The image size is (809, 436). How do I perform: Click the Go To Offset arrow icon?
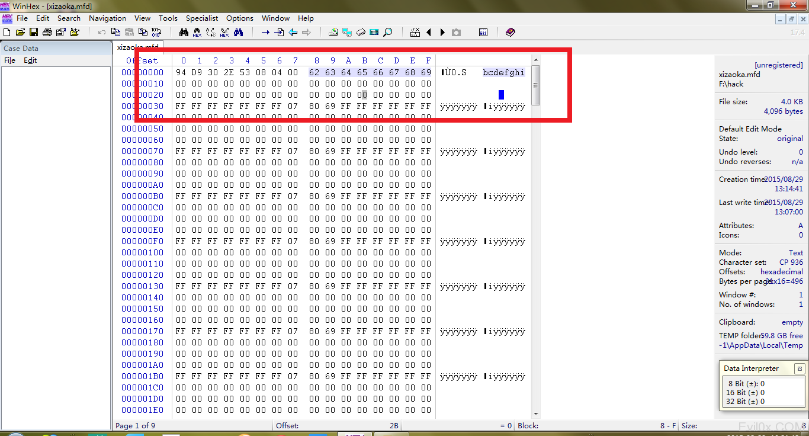265,32
